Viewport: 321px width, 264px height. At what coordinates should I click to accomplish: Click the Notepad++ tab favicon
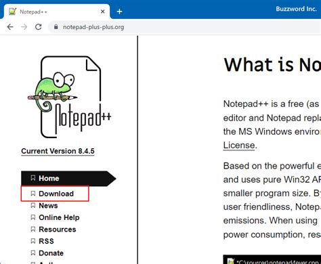pyautogui.click(x=13, y=12)
